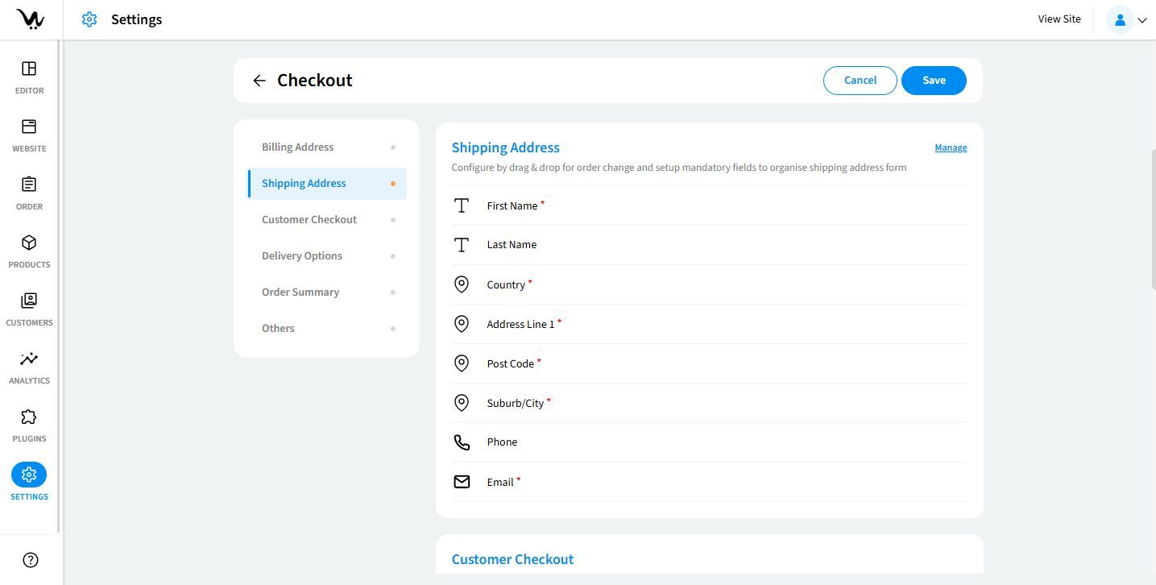Click the back arrow beside Checkout
The image size is (1156, 585).
click(x=259, y=81)
